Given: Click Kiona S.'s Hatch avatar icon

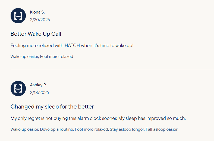Looking at the screenshot, I should point(18,16).
